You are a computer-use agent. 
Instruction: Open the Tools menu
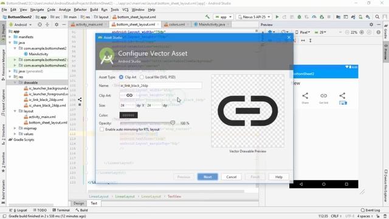(x=114, y=10)
